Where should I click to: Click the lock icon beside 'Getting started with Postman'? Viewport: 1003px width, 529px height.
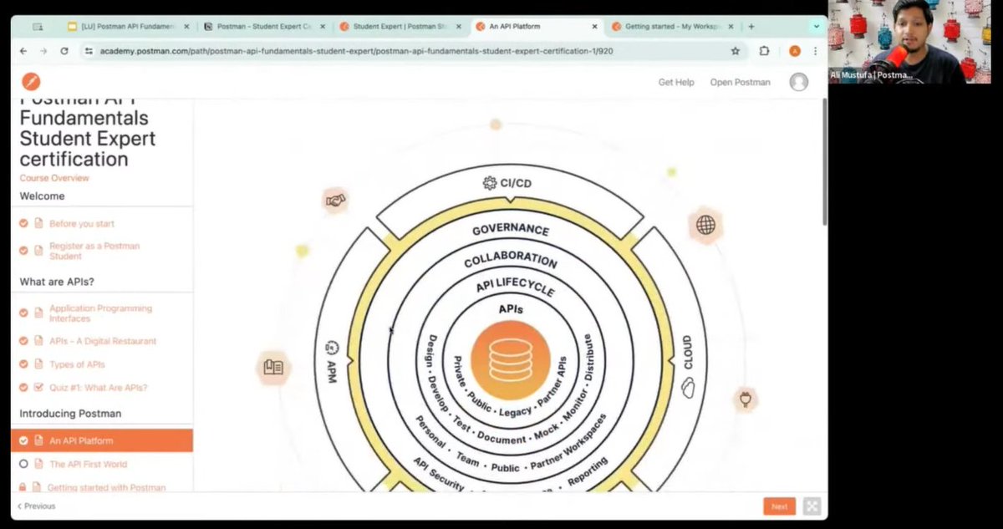click(23, 487)
